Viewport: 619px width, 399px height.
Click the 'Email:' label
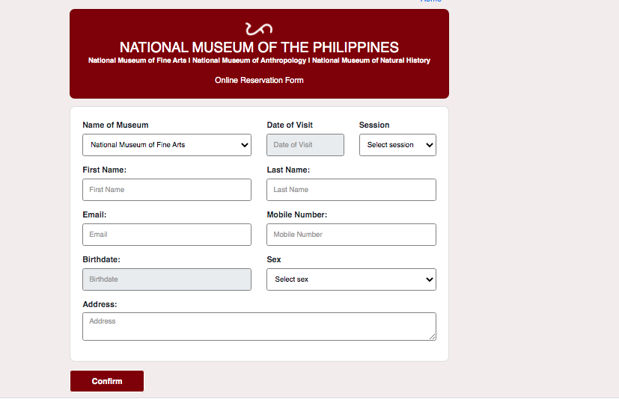(x=94, y=215)
